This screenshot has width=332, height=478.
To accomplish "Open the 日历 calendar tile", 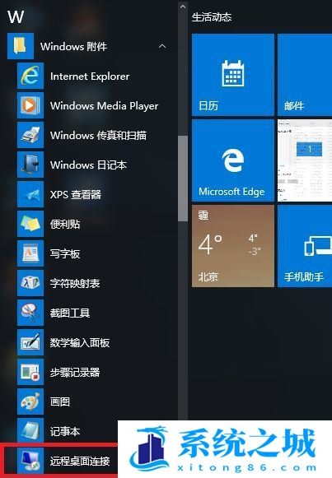I will pyautogui.click(x=233, y=75).
